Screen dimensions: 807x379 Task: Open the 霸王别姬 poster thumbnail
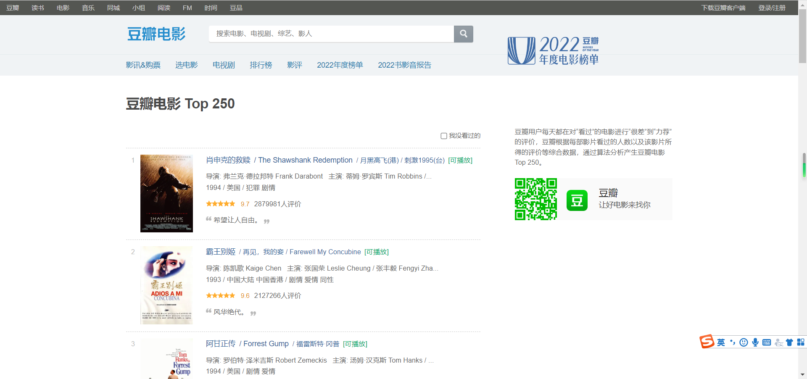[x=166, y=285]
